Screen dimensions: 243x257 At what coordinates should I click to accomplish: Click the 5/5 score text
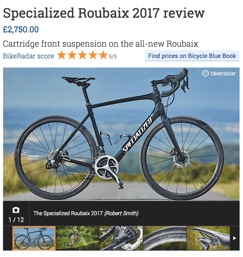113,57
